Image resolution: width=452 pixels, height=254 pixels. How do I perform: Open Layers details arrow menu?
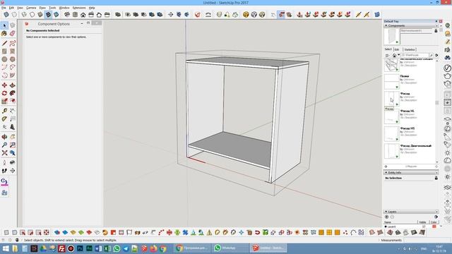pos(436,217)
